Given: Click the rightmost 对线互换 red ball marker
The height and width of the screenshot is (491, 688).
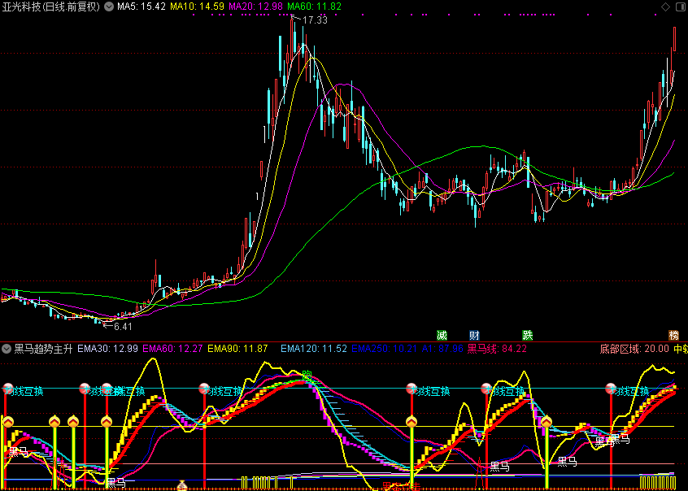Looking at the screenshot, I should 611,389.
